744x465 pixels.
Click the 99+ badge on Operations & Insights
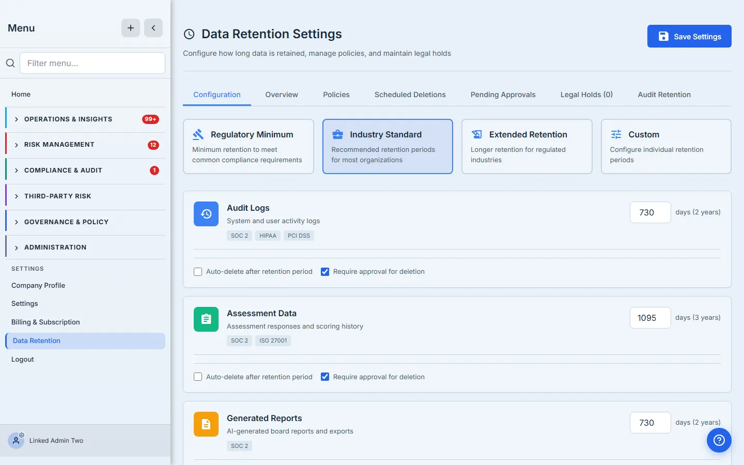[x=150, y=119]
